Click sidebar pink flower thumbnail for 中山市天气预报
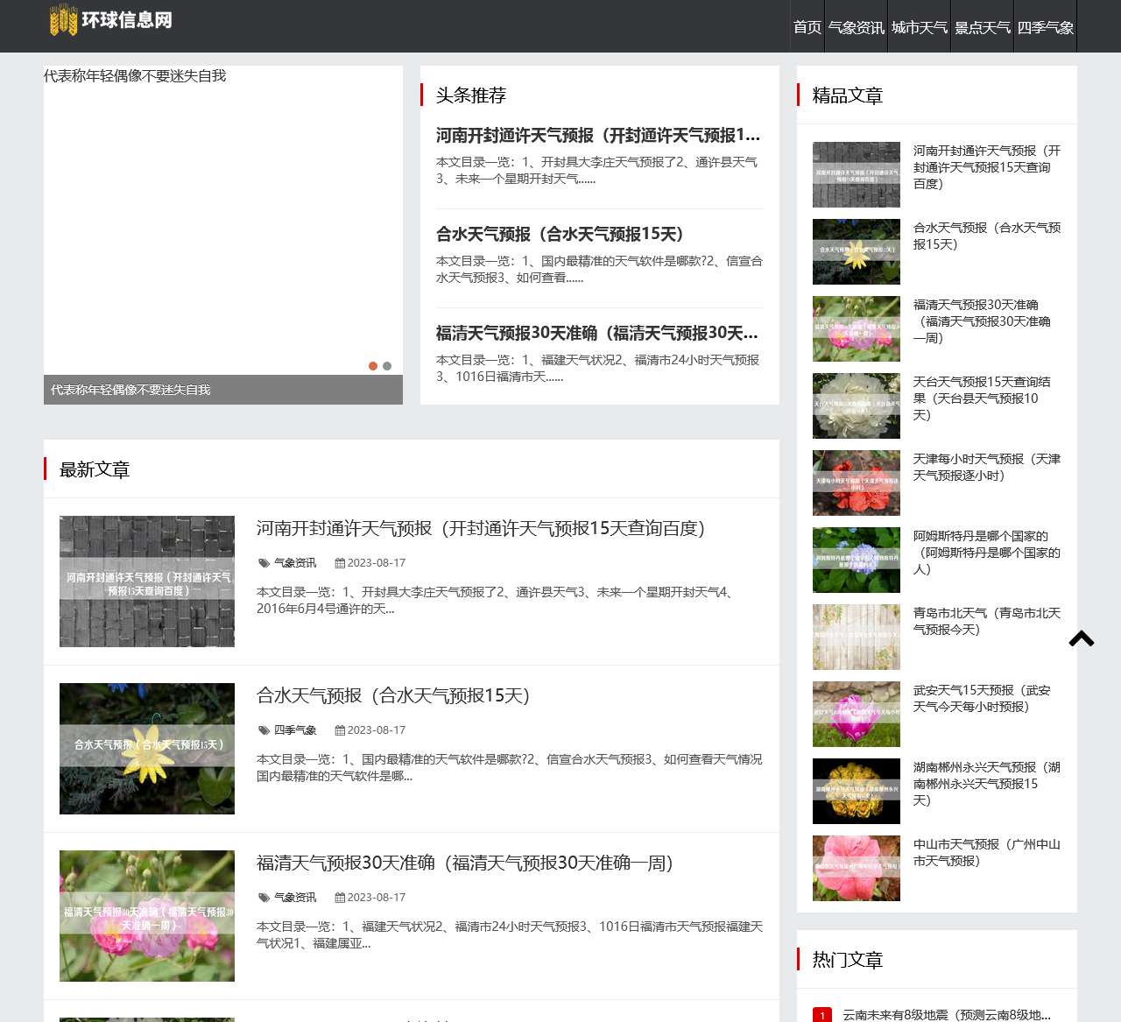Screen dimensions: 1121x1022 coord(857,868)
